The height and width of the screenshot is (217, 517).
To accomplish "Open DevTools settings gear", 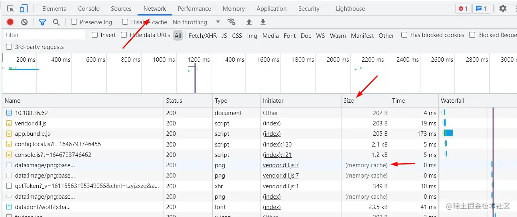I will 503,8.
